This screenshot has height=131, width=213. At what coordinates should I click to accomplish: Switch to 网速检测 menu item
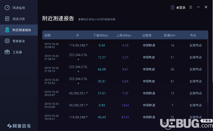pyautogui.click(x=19, y=8)
